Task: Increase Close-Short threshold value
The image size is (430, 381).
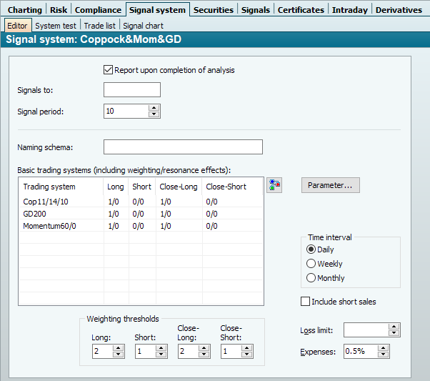Action: pyautogui.click(x=247, y=348)
